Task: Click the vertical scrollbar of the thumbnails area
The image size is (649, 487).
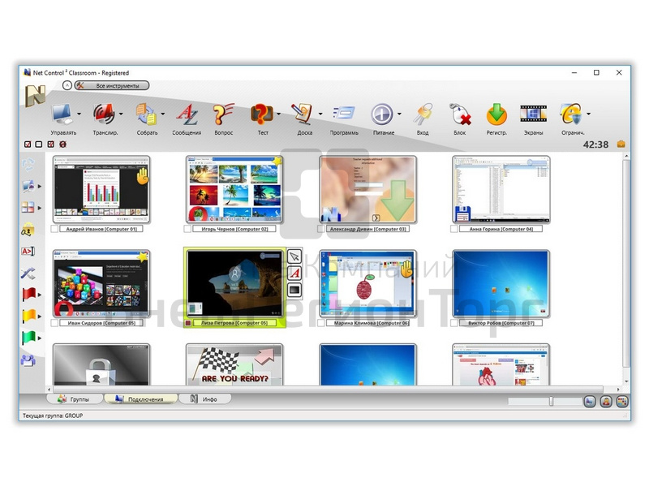Action: click(626, 263)
